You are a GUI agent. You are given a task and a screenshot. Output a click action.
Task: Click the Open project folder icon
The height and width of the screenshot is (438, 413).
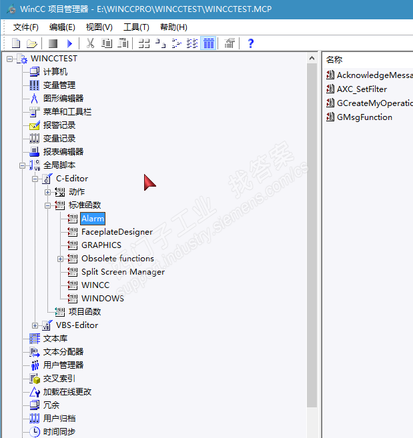(31, 43)
